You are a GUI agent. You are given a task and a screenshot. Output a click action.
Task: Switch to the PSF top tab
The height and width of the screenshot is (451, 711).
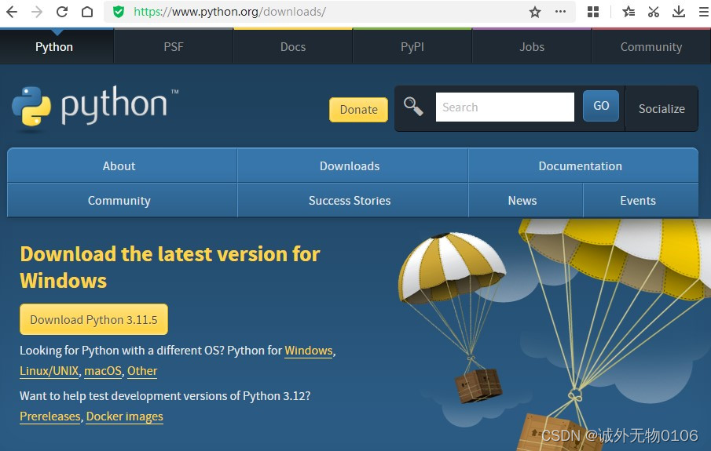174,47
